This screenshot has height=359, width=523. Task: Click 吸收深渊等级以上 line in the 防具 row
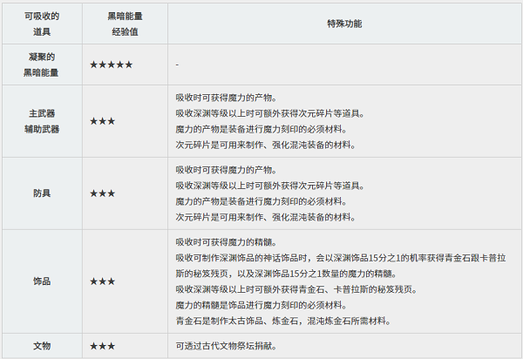tap(270, 186)
